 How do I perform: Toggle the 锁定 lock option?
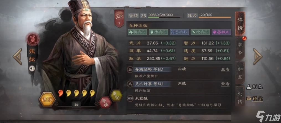pos(254,98)
